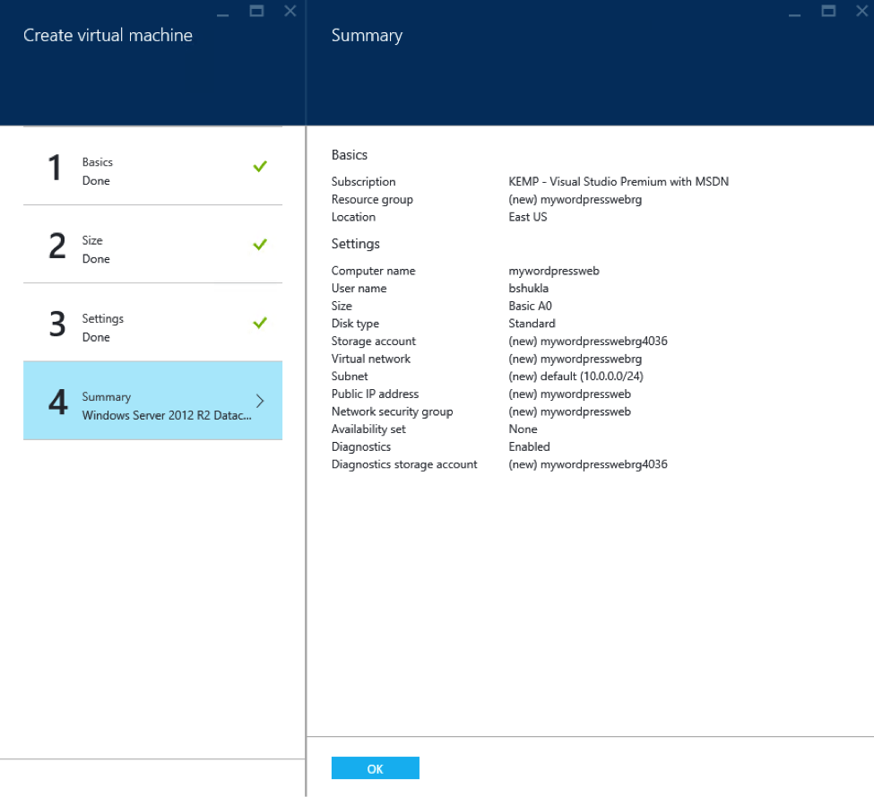Minimize the Create virtual machine blade
This screenshot has height=797, width=874.
coord(223,13)
